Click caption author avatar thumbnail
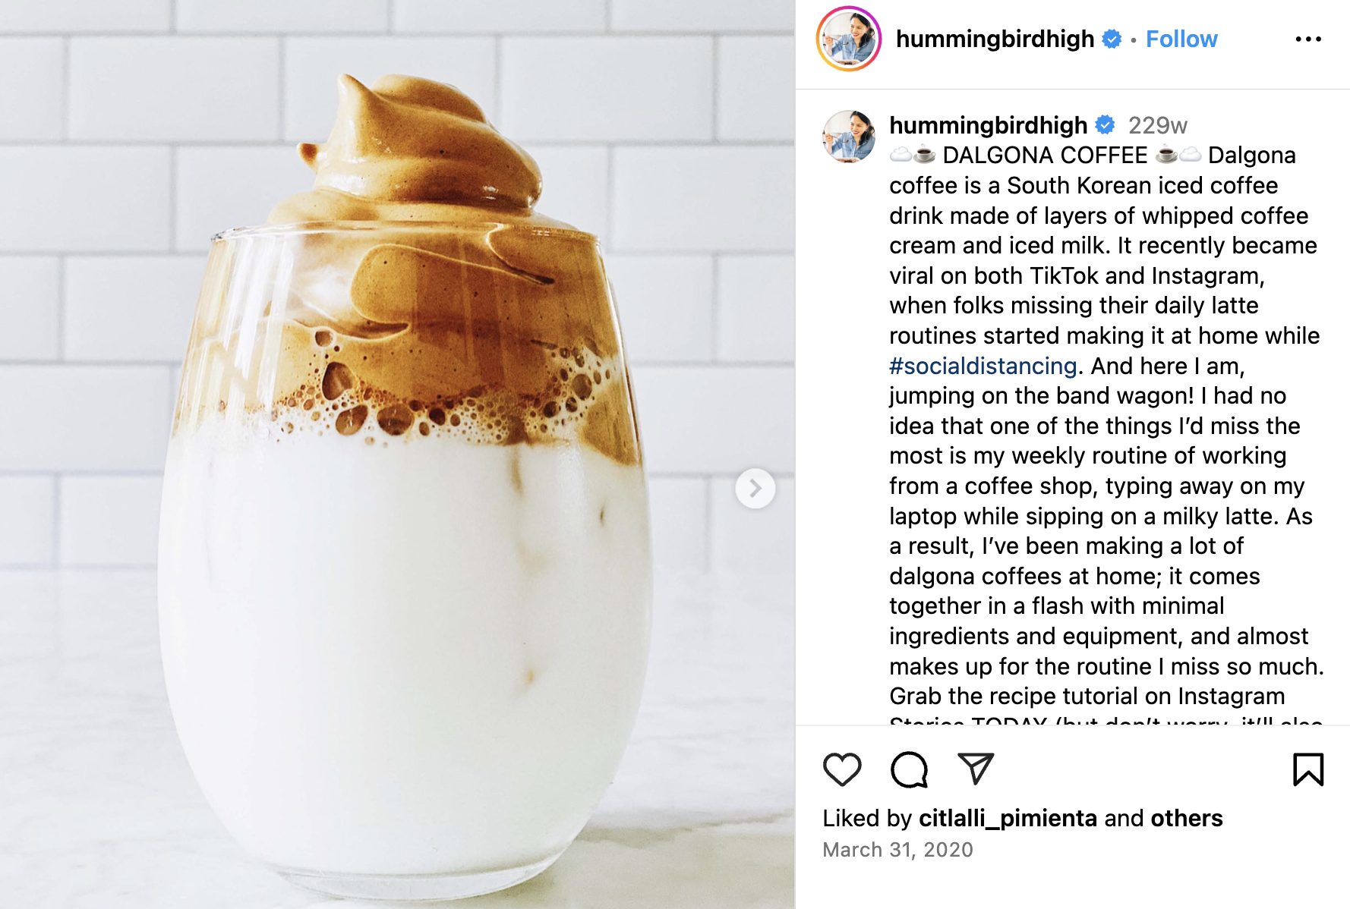Viewport: 1350px width, 909px height. pyautogui.click(x=849, y=137)
